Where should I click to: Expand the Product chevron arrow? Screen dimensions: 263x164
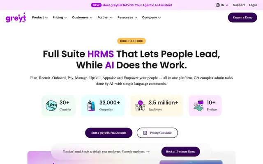pyautogui.click(x=46, y=18)
